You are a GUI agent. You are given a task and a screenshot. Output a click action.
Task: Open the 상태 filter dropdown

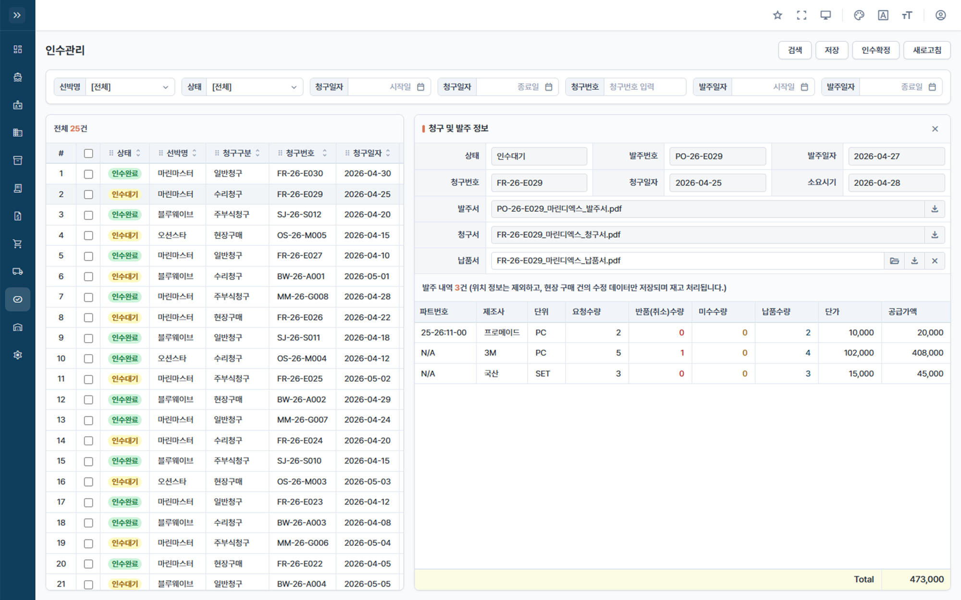coord(255,87)
